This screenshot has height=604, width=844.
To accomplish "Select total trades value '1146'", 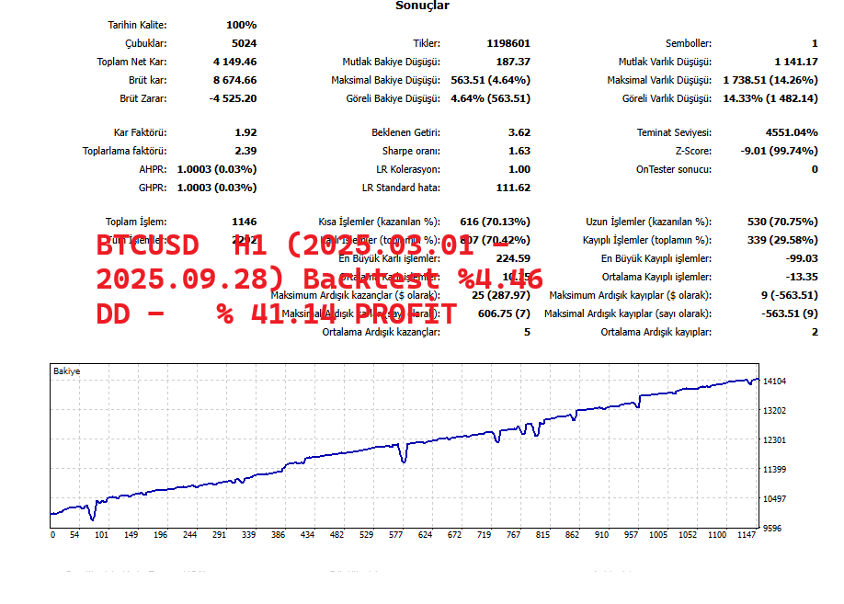I will pos(244,222).
